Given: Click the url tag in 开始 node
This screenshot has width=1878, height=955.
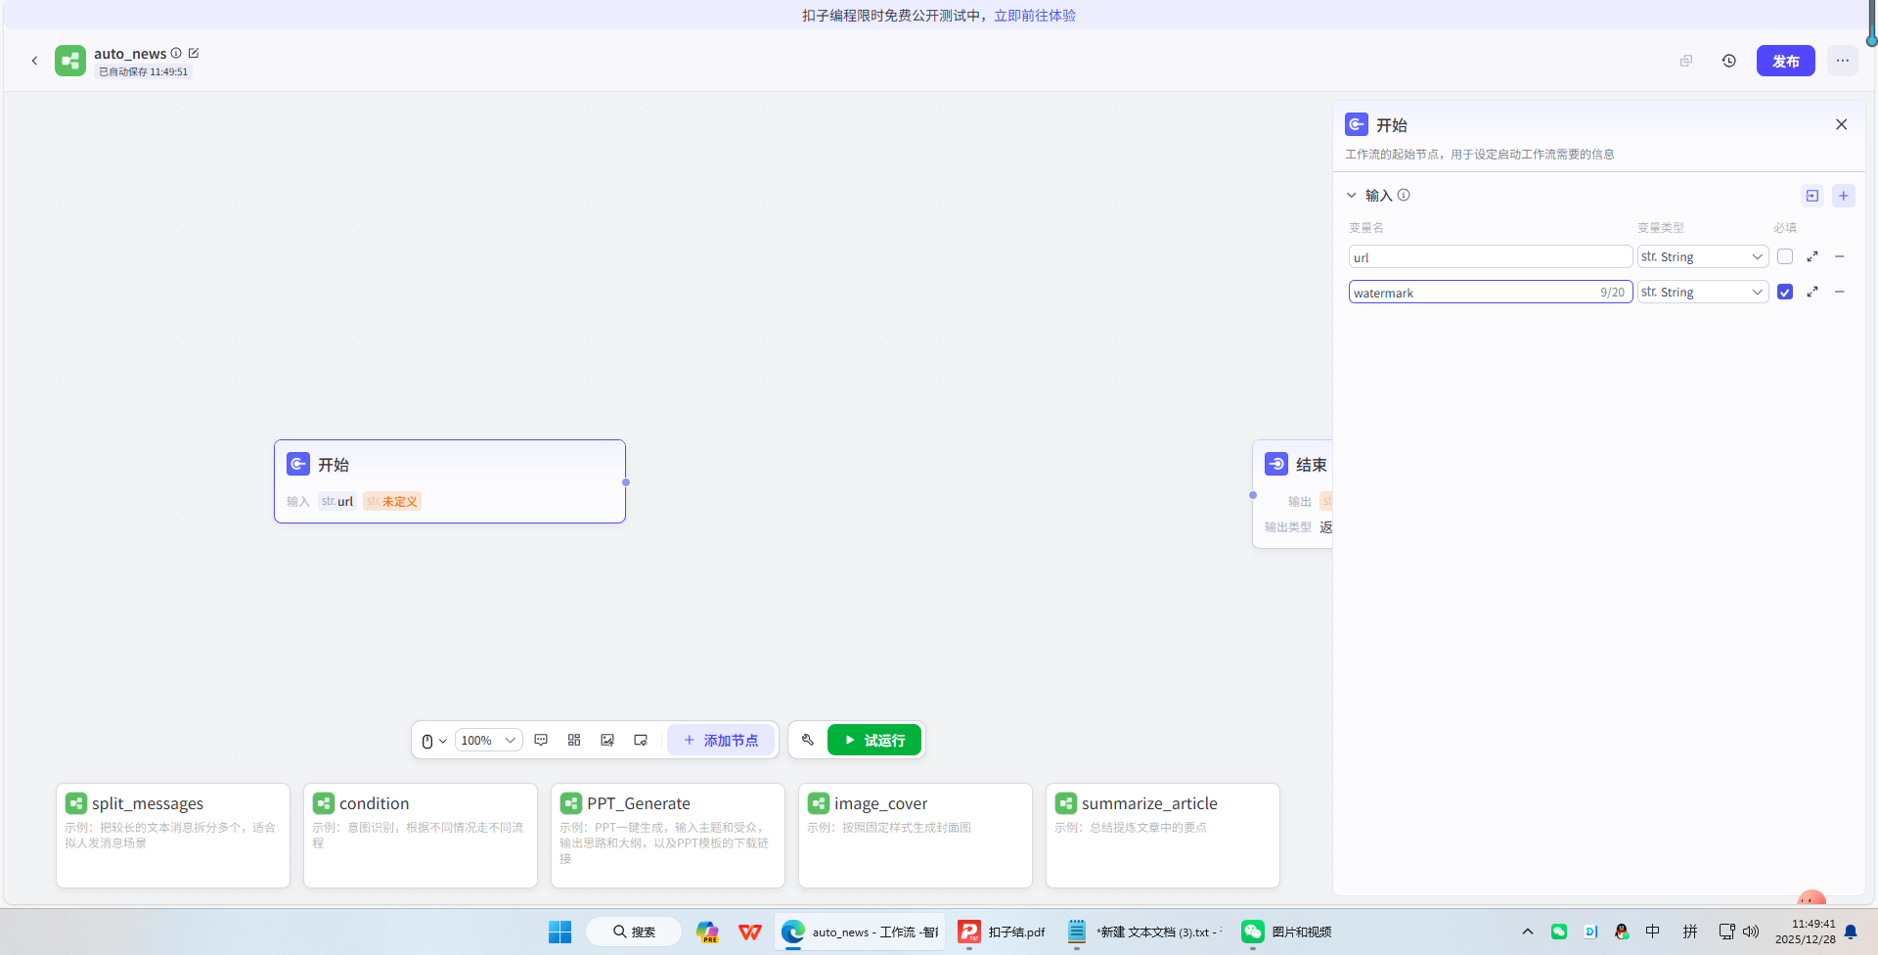Looking at the screenshot, I should [337, 501].
